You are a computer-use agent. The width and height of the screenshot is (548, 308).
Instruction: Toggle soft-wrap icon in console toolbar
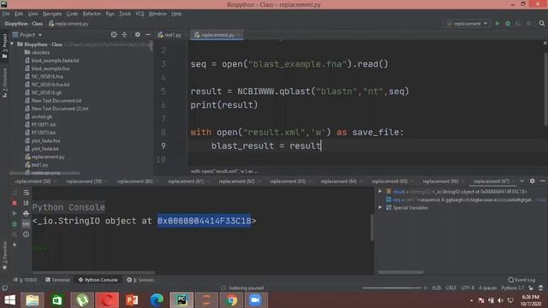pyautogui.click(x=27, y=192)
